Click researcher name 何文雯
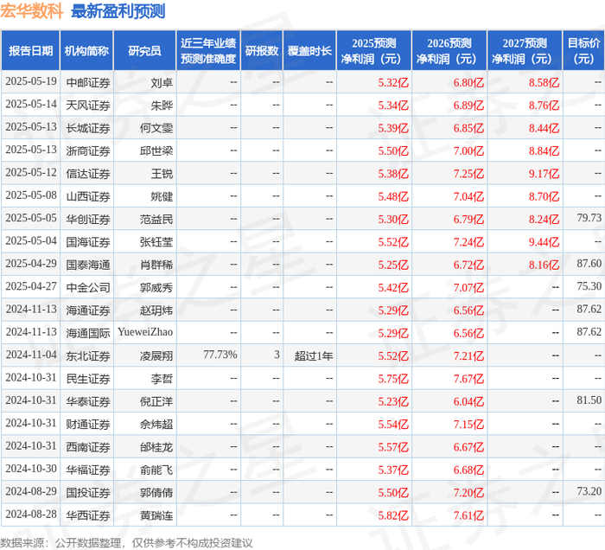 click(x=156, y=128)
